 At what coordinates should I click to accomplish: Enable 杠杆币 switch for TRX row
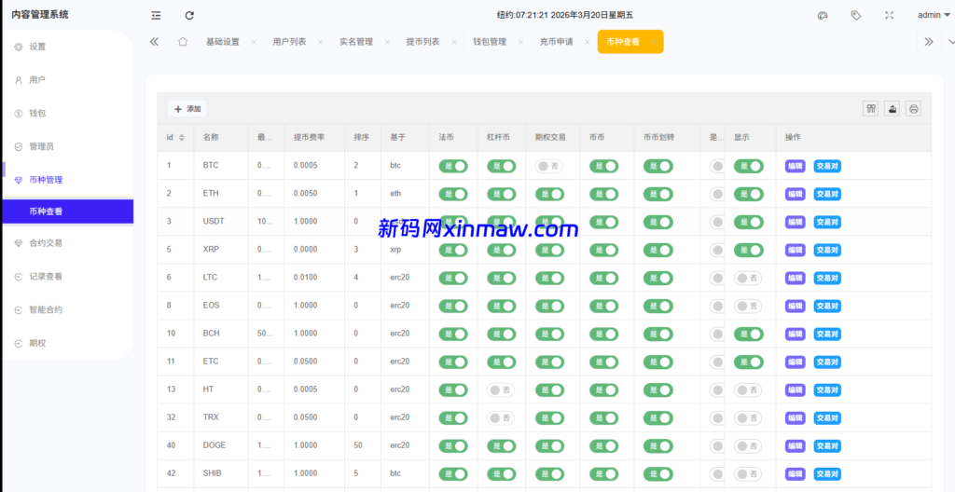pos(501,417)
